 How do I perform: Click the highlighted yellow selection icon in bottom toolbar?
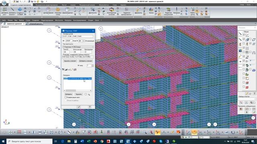point(157,132)
